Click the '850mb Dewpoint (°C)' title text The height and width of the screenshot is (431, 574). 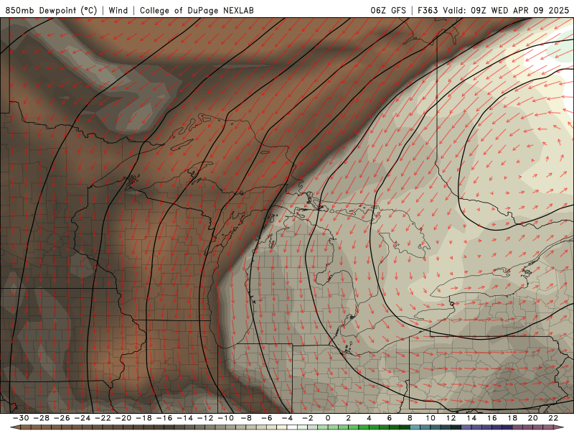pyautogui.click(x=51, y=10)
